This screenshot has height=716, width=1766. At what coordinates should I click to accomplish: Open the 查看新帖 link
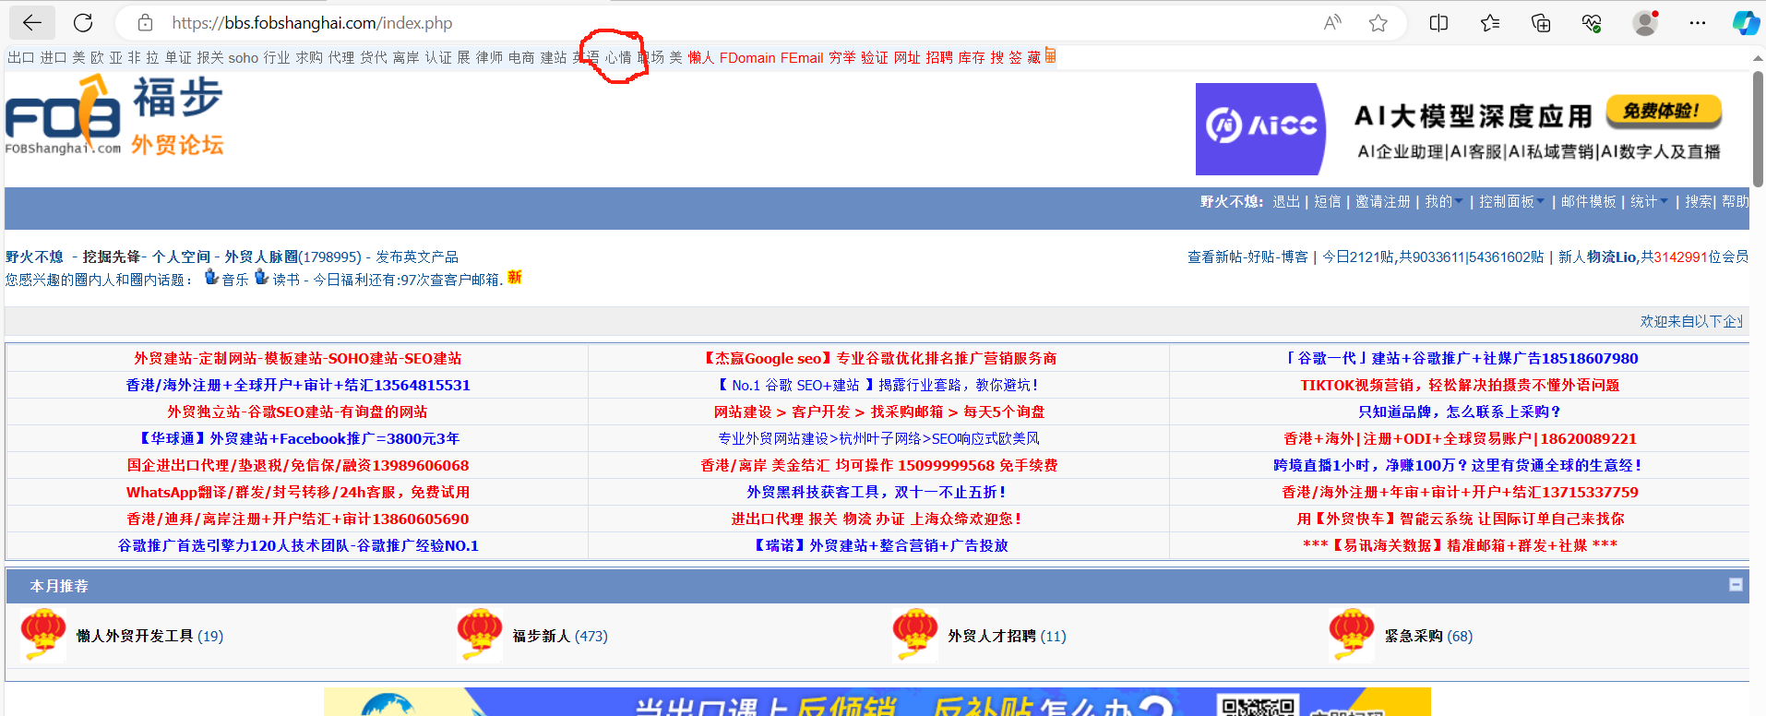pos(1214,257)
